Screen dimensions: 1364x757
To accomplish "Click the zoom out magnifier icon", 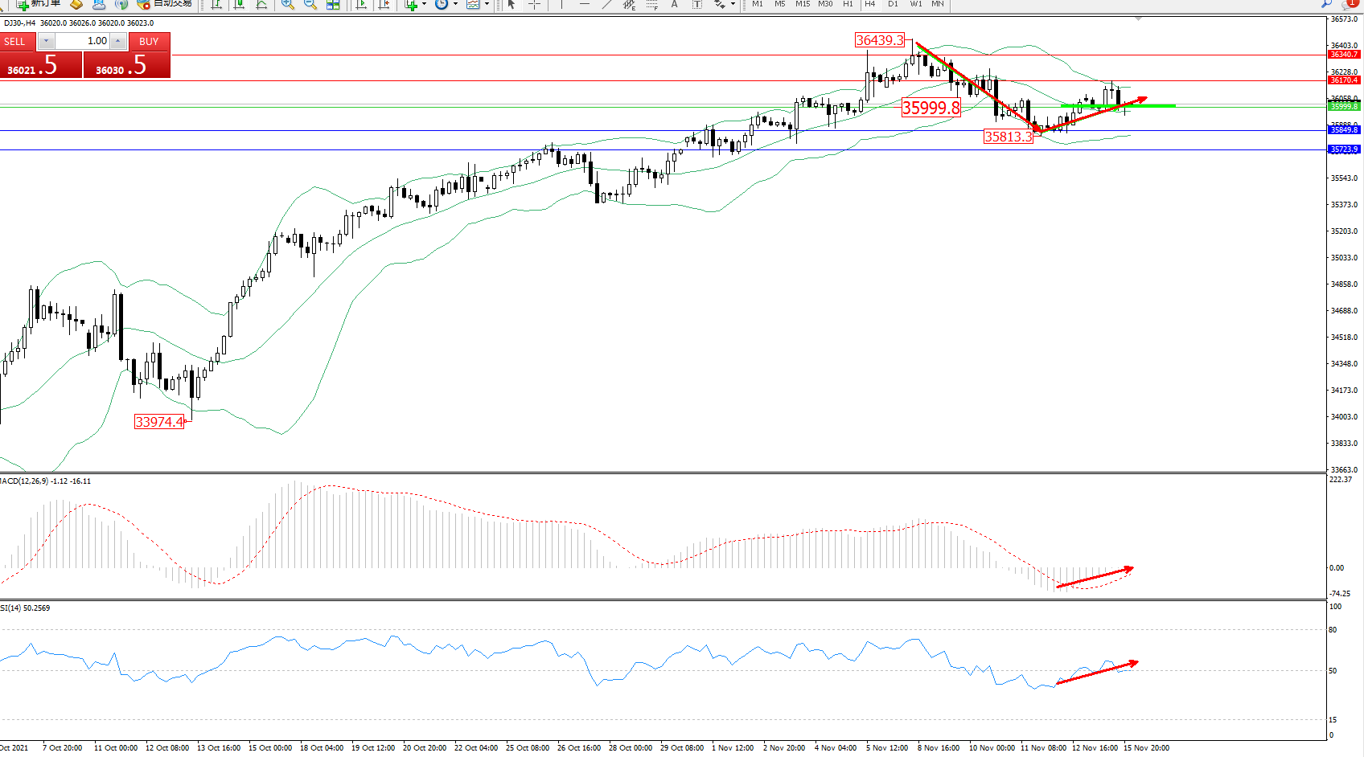I will click(310, 4).
